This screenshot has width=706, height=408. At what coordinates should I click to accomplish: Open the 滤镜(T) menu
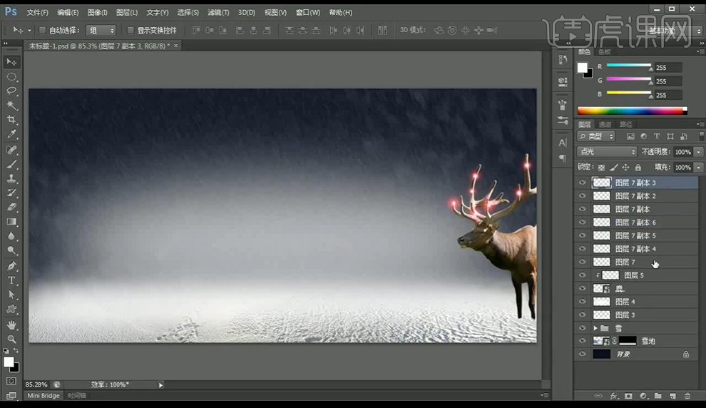point(218,13)
